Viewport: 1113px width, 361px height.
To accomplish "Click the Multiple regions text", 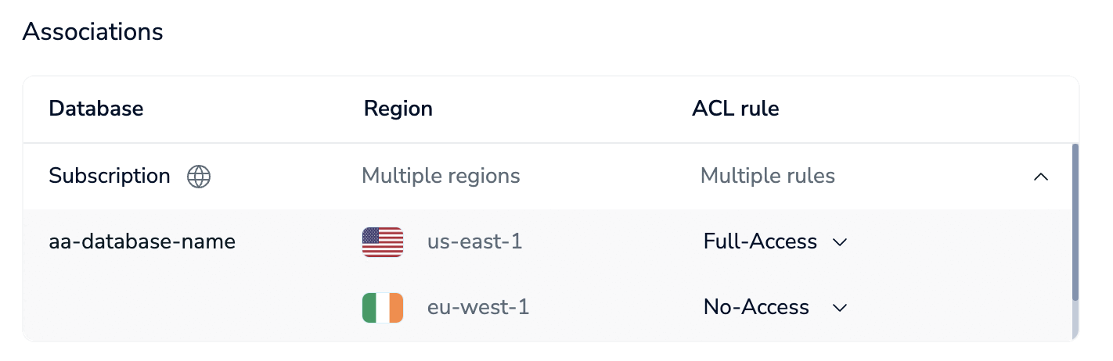I will pyautogui.click(x=441, y=177).
